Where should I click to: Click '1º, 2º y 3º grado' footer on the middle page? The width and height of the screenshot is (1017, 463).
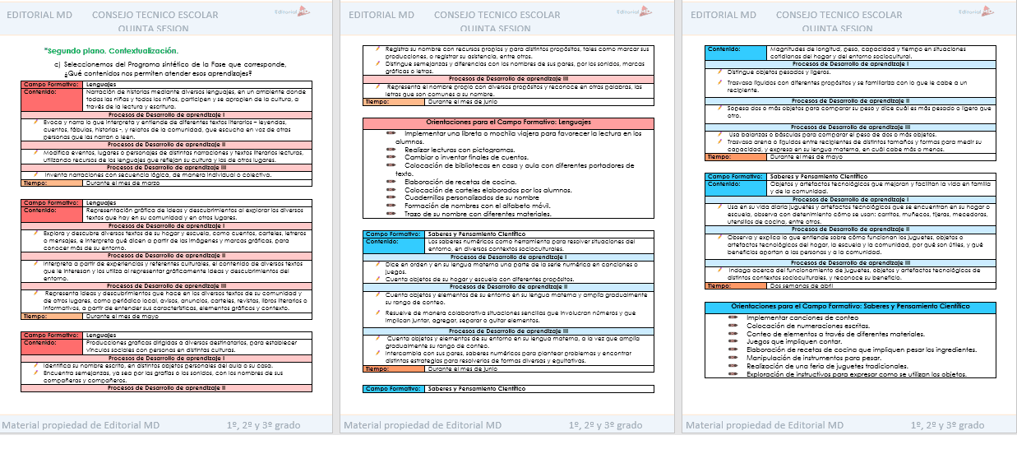[x=606, y=425]
